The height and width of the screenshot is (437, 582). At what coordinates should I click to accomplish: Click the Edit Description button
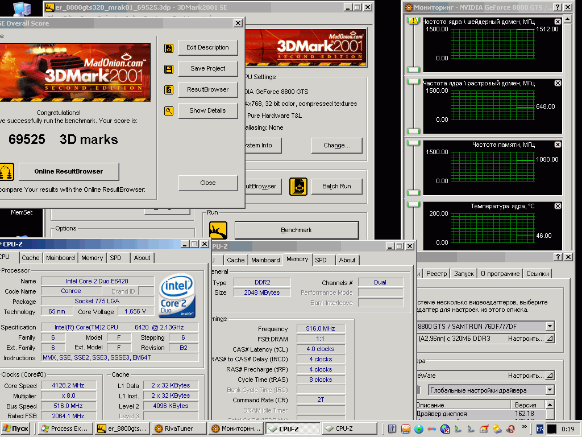208,48
